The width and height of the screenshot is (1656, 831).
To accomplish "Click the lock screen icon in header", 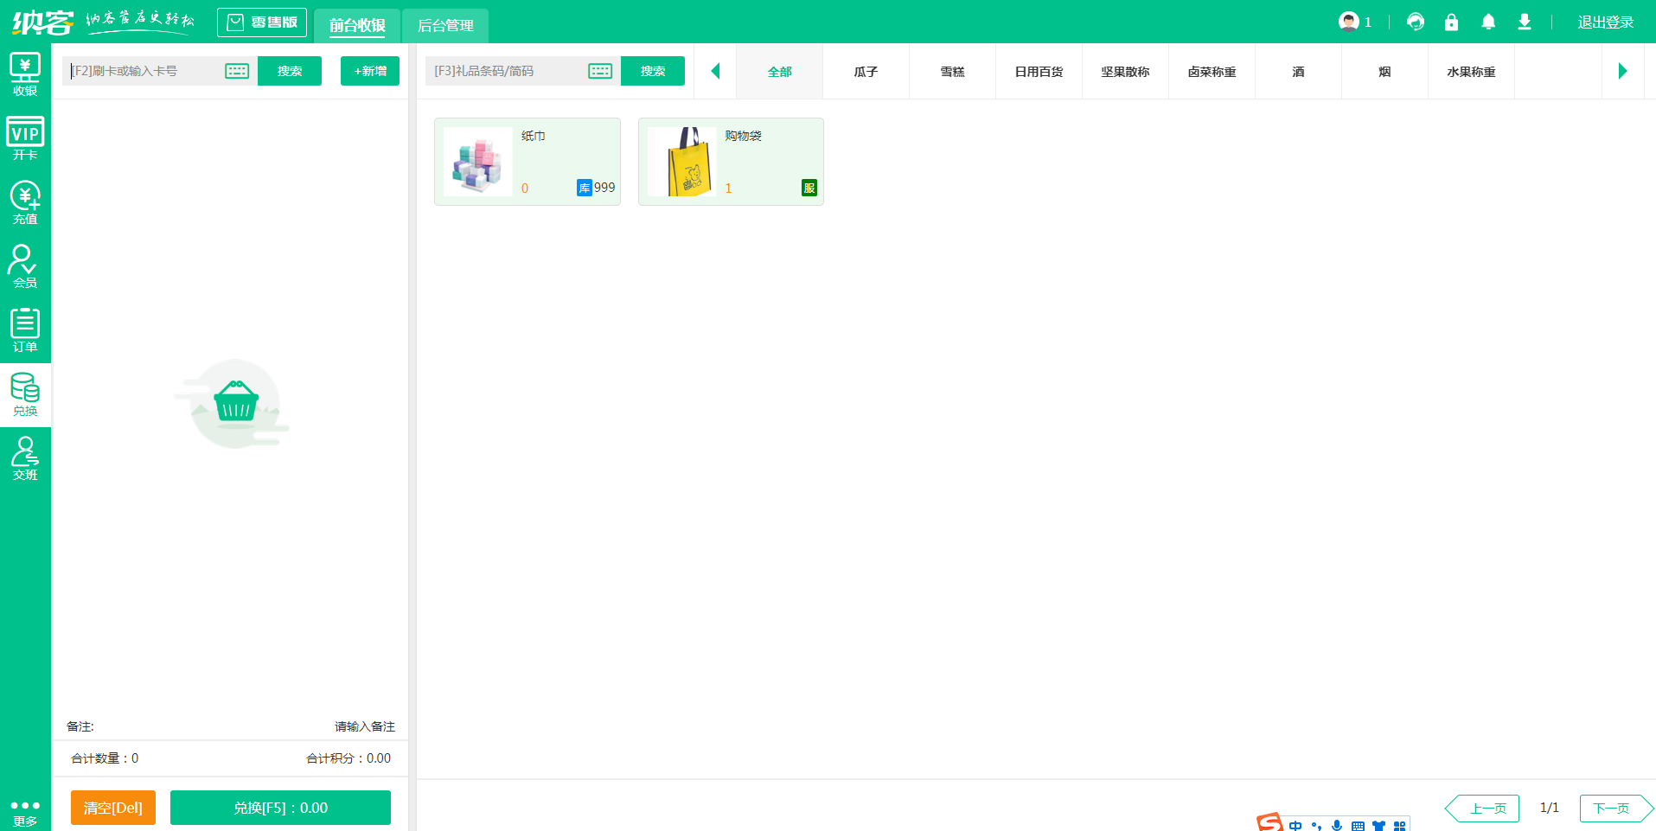I will [x=1451, y=22].
